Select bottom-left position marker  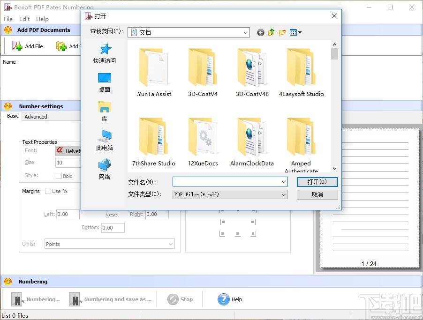coord(222,234)
